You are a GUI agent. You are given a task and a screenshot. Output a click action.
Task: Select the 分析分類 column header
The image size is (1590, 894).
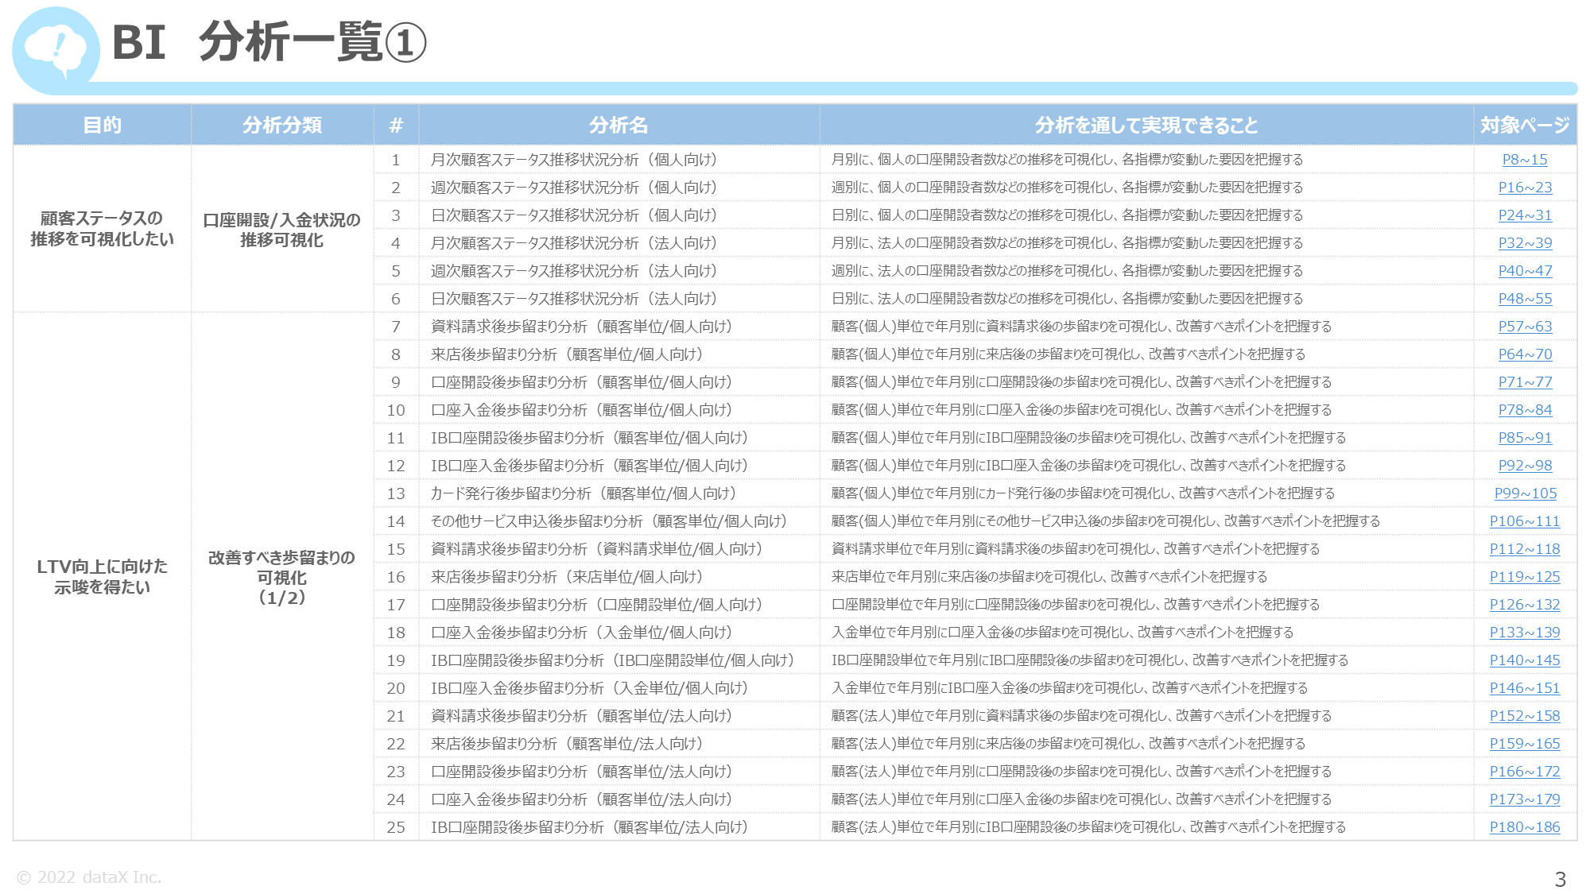pos(282,125)
